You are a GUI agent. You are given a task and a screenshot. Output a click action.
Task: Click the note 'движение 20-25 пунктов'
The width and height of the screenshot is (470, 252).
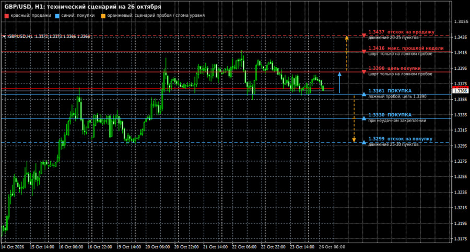[x=393, y=38]
